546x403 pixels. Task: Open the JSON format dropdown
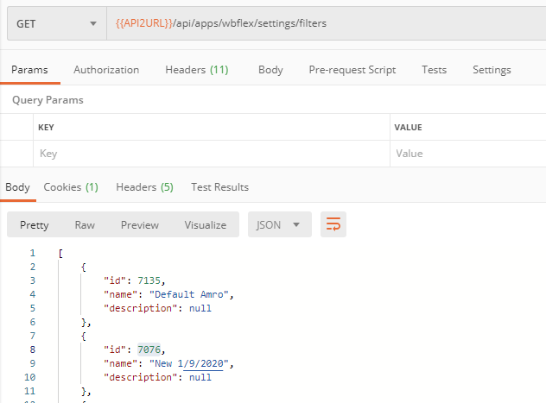(x=279, y=225)
